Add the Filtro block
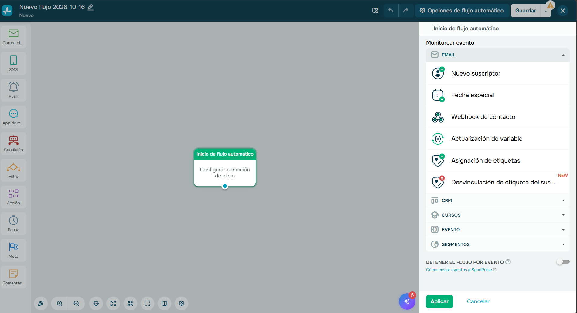577x313 pixels. click(13, 170)
